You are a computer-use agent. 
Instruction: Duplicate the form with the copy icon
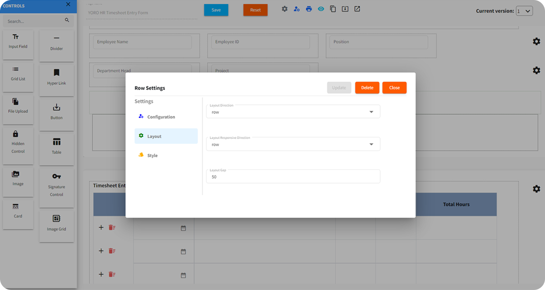pos(333,9)
